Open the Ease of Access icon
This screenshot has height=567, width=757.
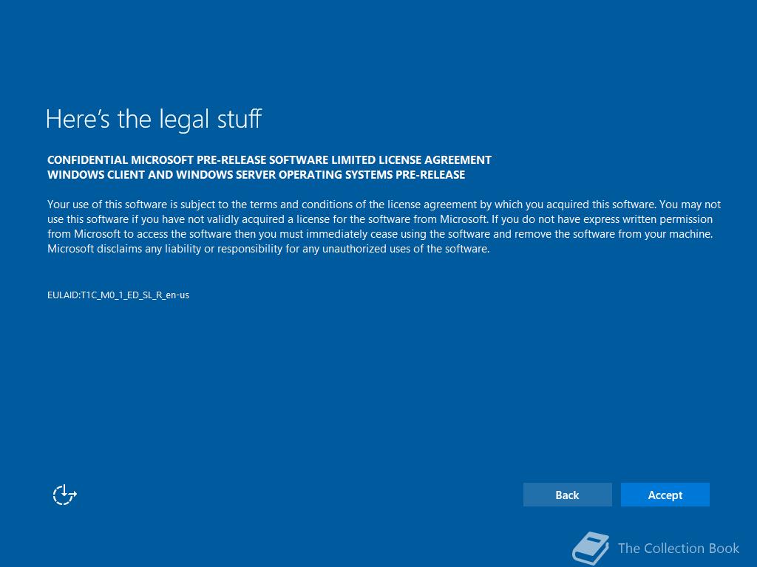pyautogui.click(x=64, y=495)
